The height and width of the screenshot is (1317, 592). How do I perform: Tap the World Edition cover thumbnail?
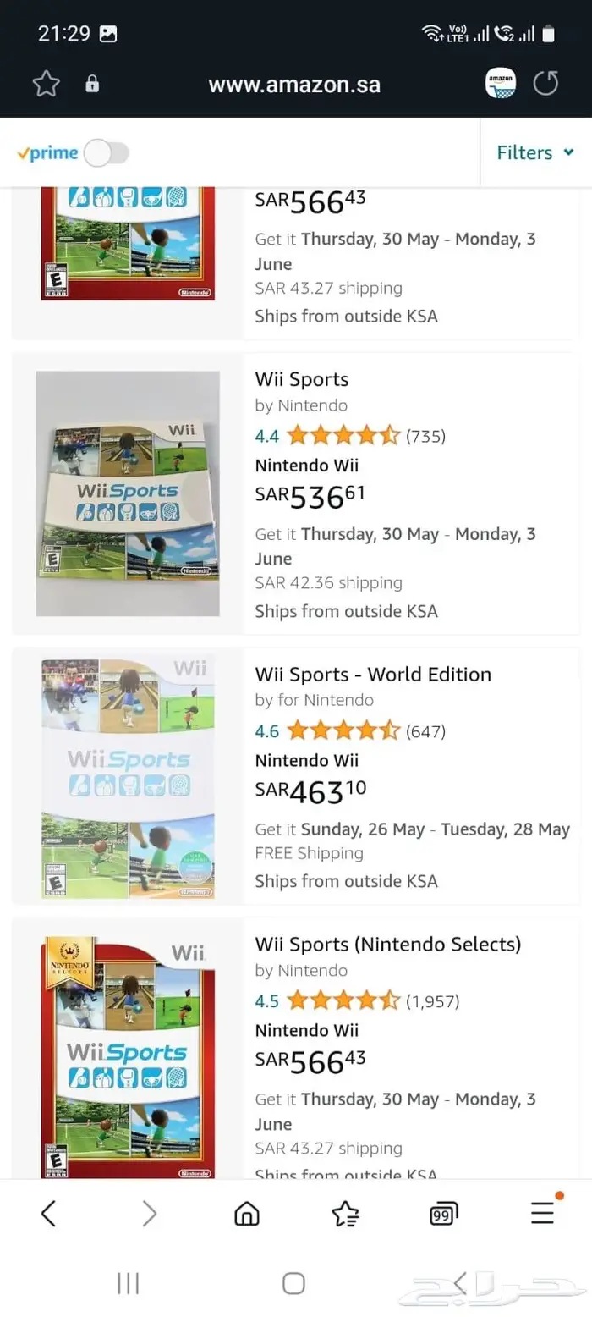click(x=128, y=777)
